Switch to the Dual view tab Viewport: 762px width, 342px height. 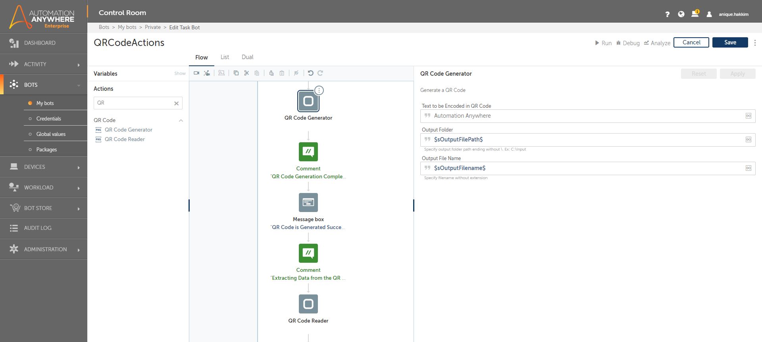click(x=247, y=57)
